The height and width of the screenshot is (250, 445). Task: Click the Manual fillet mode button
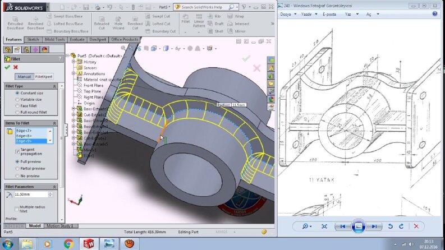[x=24, y=77]
